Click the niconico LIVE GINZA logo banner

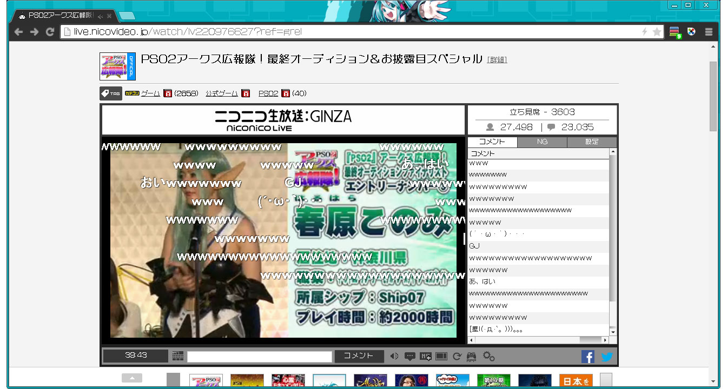283,120
